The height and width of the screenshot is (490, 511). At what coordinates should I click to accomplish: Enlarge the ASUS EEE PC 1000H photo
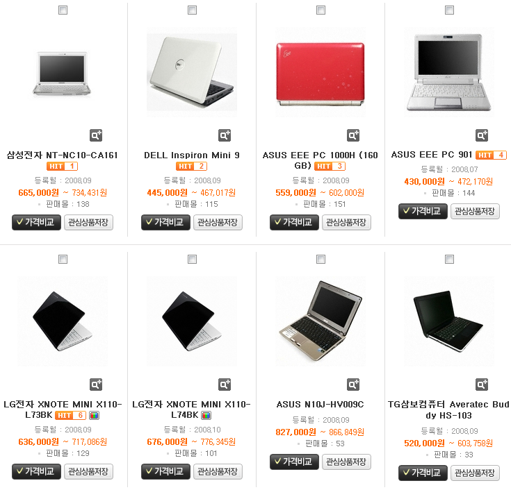tap(353, 135)
